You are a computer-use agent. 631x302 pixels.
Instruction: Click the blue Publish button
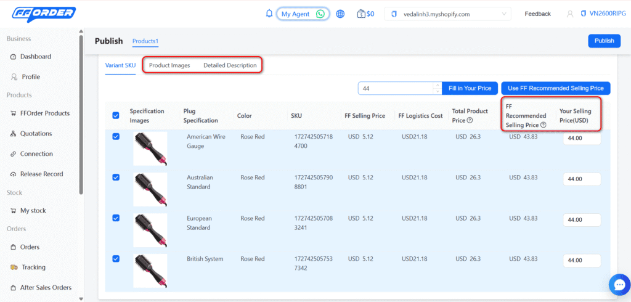tap(604, 41)
